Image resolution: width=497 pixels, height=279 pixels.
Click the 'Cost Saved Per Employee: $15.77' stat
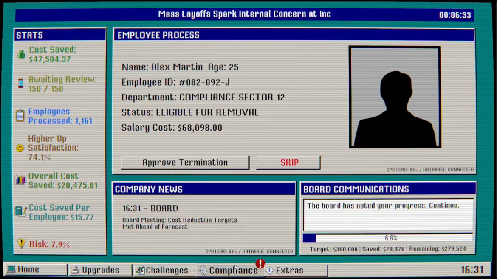62,212
